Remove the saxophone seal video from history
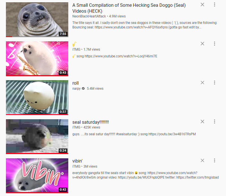This screenshot has height=196, width=226. pyautogui.click(x=202, y=44)
